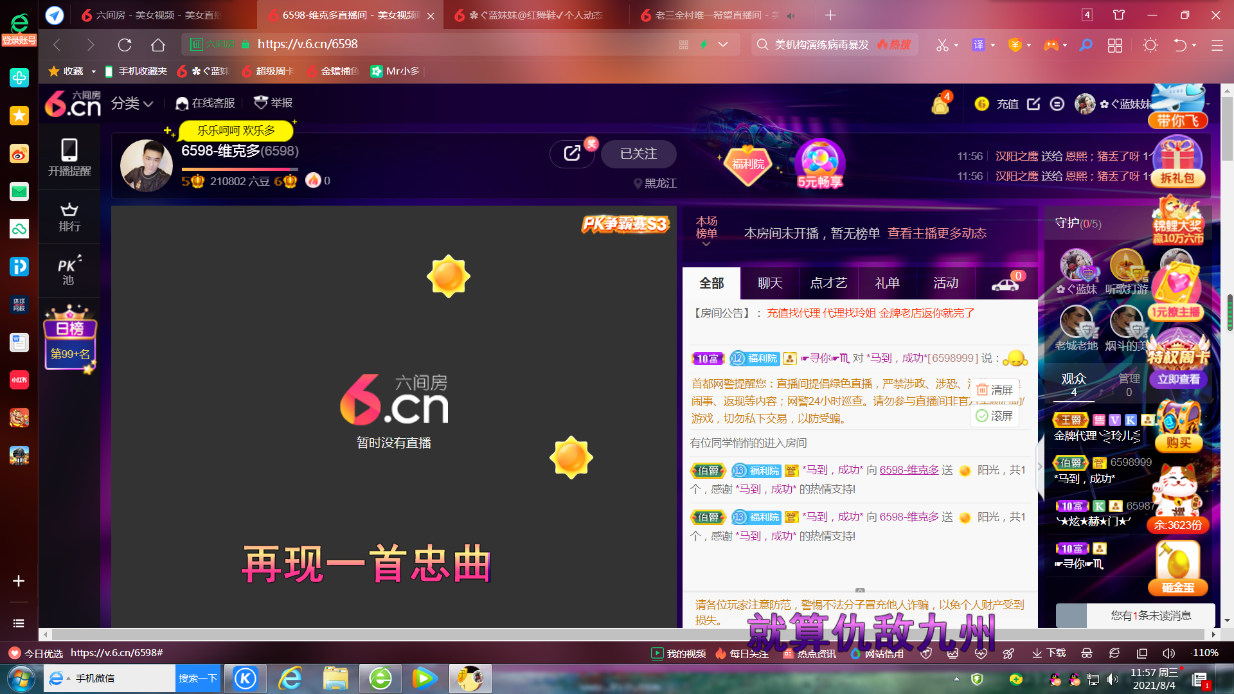Viewport: 1234px width, 694px height.
Task: Click the share icon beside 已关注
Action: (x=572, y=154)
